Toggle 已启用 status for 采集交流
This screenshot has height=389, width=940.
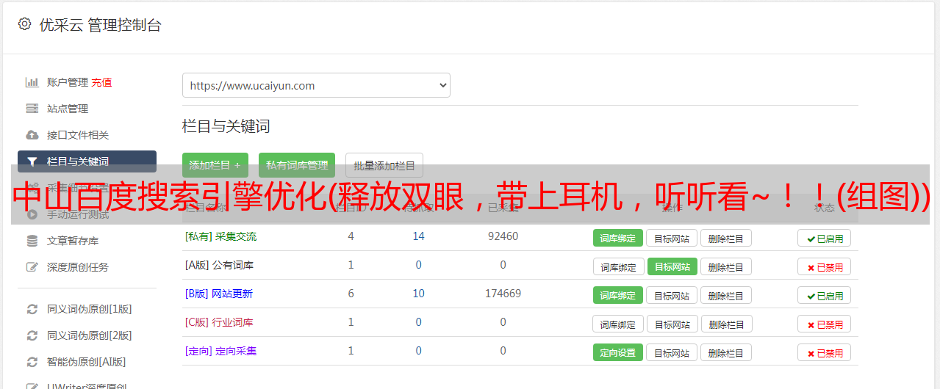[x=825, y=238]
